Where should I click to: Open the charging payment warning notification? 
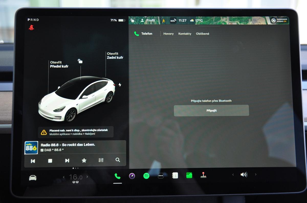[76, 132]
